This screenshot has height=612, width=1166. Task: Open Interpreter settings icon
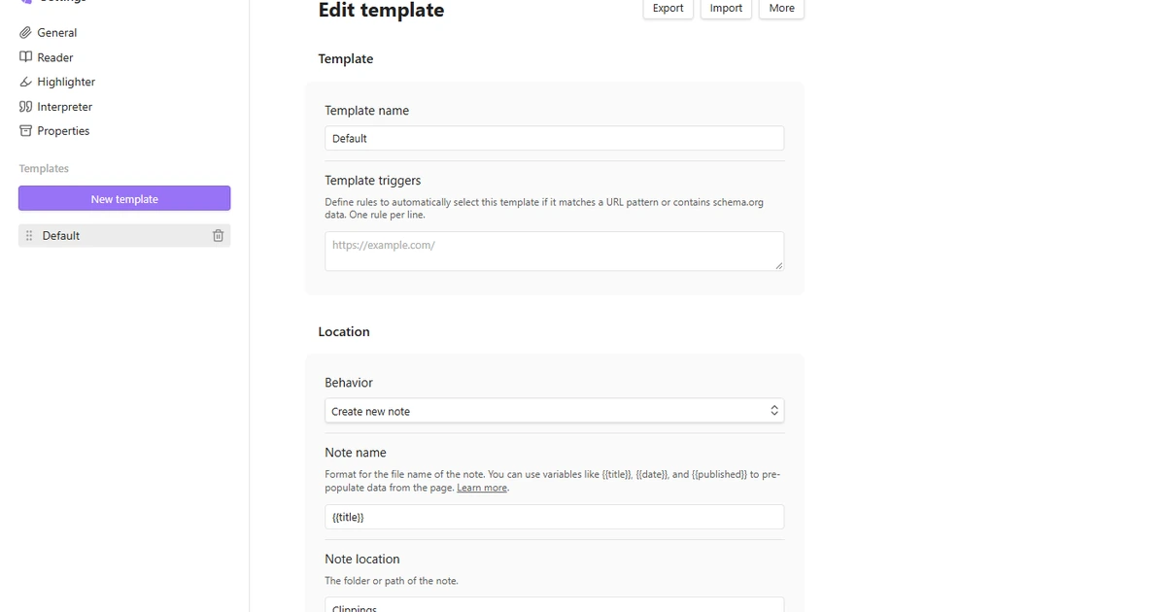(x=25, y=107)
